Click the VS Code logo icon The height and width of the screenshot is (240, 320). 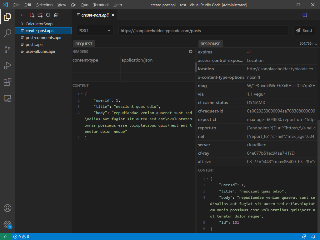[6, 5]
